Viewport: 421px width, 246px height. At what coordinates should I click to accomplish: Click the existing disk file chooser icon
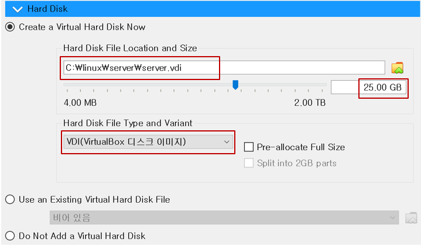[411, 218]
